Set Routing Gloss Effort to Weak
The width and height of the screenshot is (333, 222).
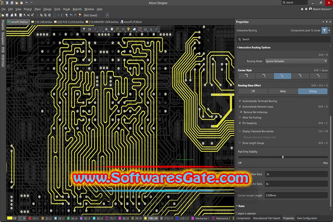tap(283, 91)
